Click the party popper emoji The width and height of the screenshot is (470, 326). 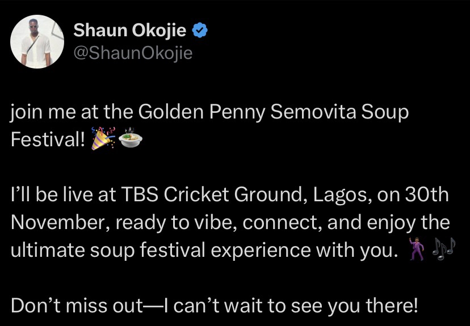103,139
